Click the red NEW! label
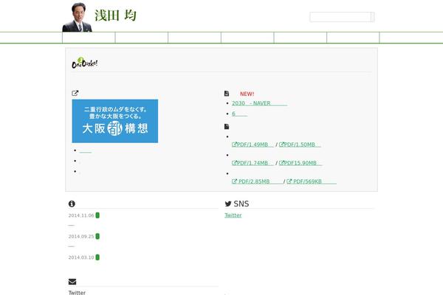 (x=247, y=94)
